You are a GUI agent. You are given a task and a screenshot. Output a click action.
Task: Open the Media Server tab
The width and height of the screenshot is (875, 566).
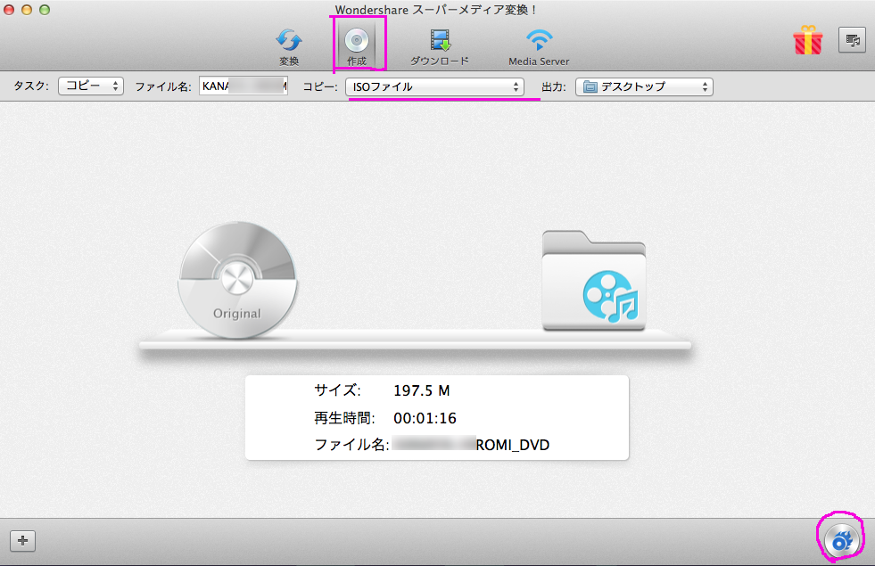pyautogui.click(x=539, y=47)
